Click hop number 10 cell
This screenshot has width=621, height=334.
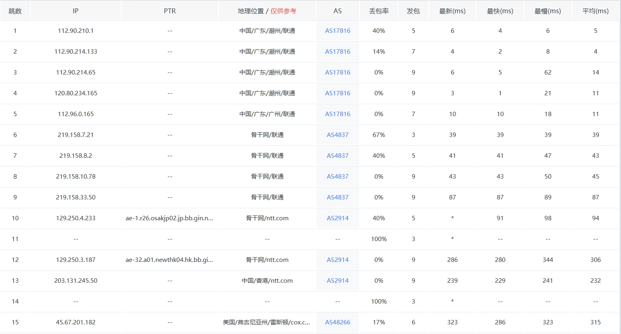(15, 218)
